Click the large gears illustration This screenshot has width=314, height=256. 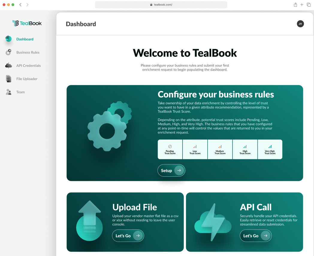[x=110, y=126]
